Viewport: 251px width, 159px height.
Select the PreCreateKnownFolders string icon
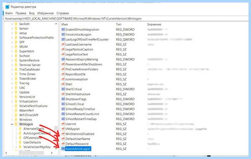click(63, 69)
